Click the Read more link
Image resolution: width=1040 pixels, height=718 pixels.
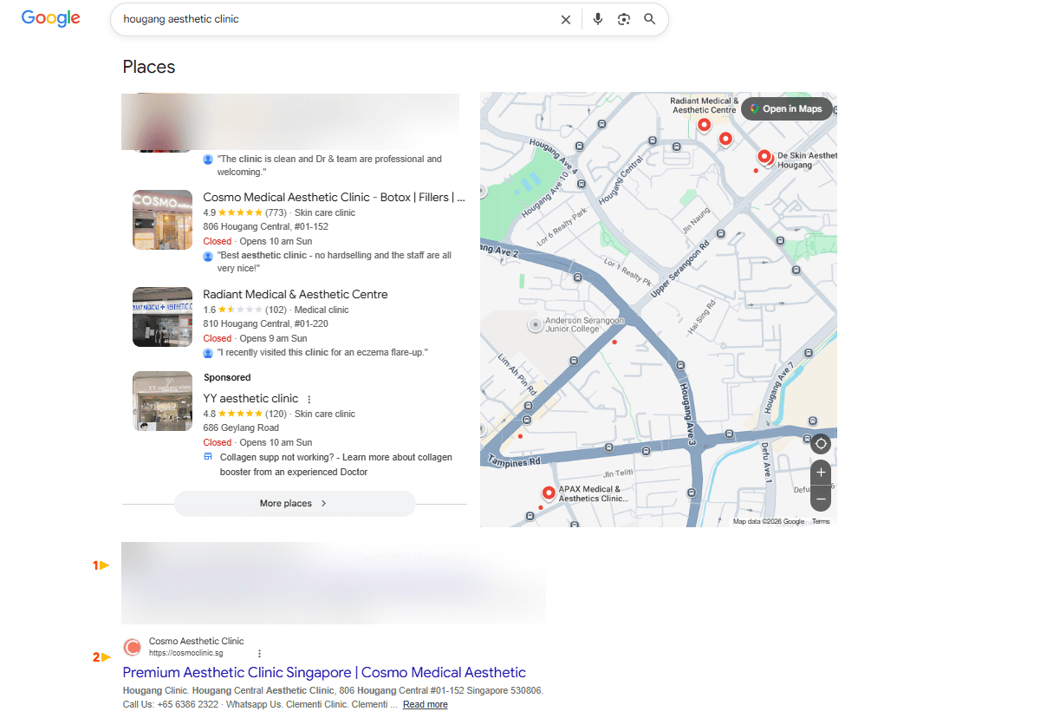click(x=426, y=705)
